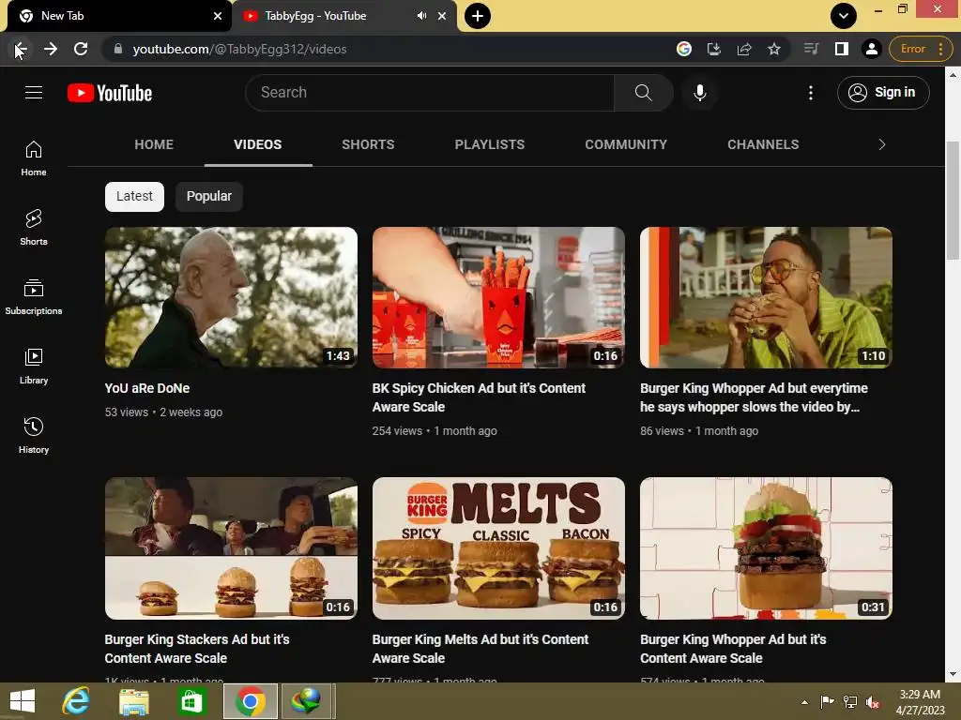Open Burger King Melts Ad thumbnail

[x=499, y=548]
